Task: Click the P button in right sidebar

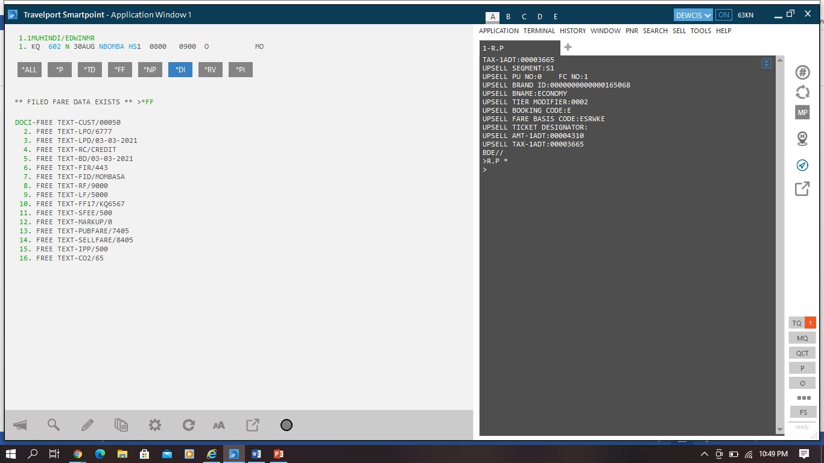Action: tap(802, 368)
